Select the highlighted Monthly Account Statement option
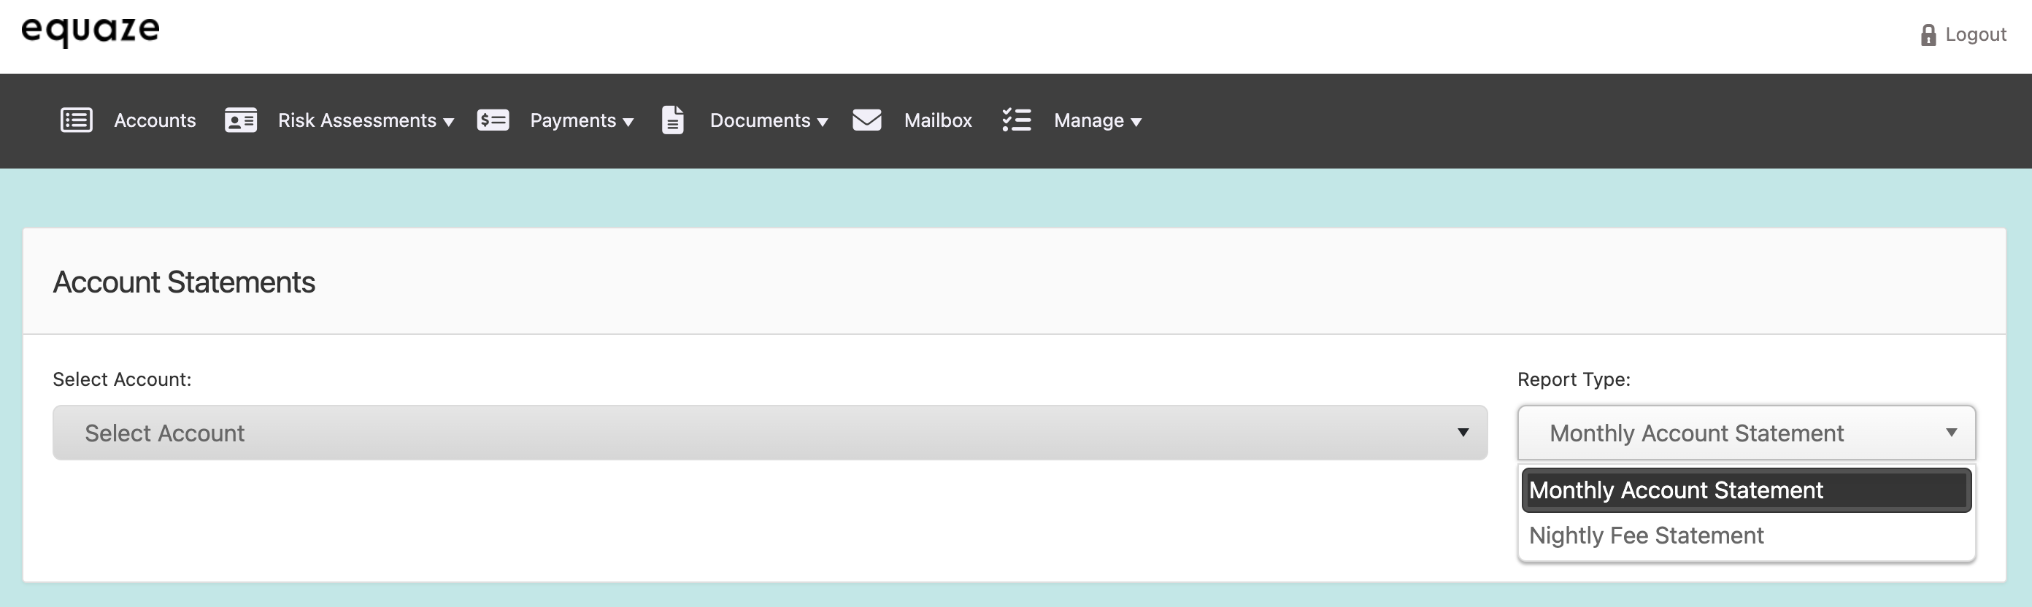Image resolution: width=2032 pixels, height=607 pixels. 1676,490
